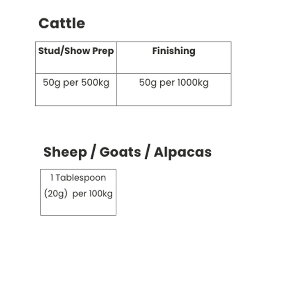Click the word "Sheep" in the heading
This screenshot has height=287, width=287.
point(65,152)
